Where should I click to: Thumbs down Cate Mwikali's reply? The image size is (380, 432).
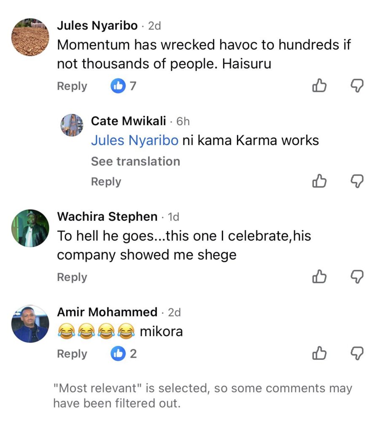(357, 182)
